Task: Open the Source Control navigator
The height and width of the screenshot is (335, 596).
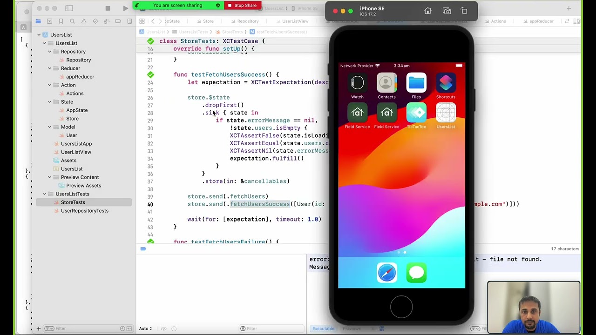Action: point(49,21)
